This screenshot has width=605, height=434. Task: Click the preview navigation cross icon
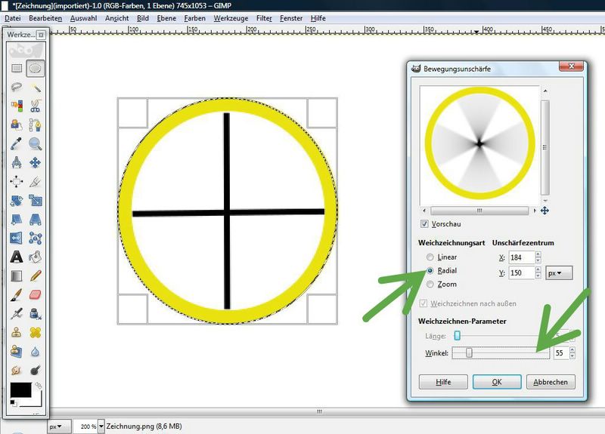click(x=544, y=211)
